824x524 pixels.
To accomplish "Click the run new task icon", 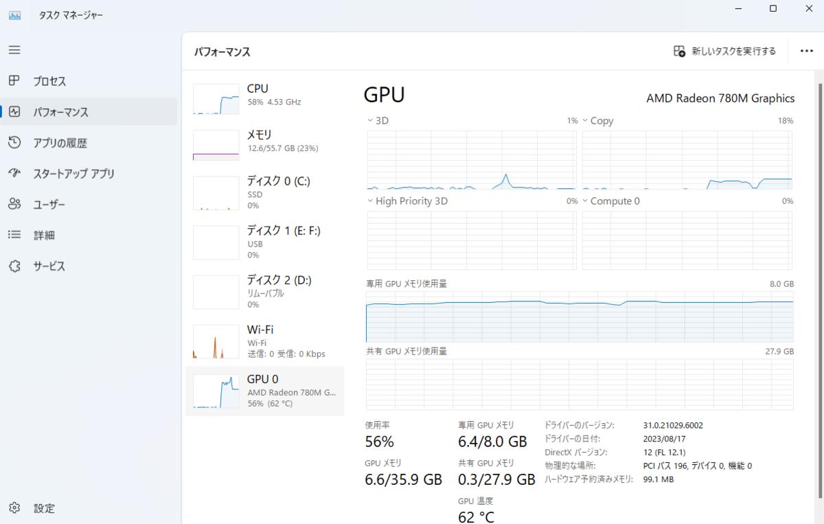I will tap(679, 51).
